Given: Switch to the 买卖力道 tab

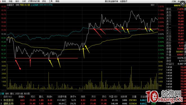Looking at the screenshot, I should 19,94.
